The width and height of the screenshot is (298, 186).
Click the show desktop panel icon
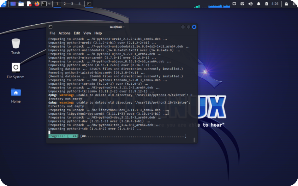point(13,4)
